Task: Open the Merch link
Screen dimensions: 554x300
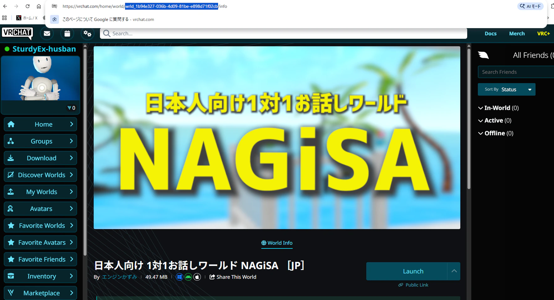Action: click(x=517, y=33)
